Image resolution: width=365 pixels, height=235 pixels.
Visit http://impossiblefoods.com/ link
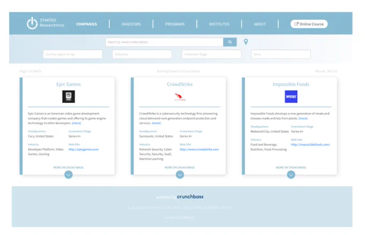311,145
